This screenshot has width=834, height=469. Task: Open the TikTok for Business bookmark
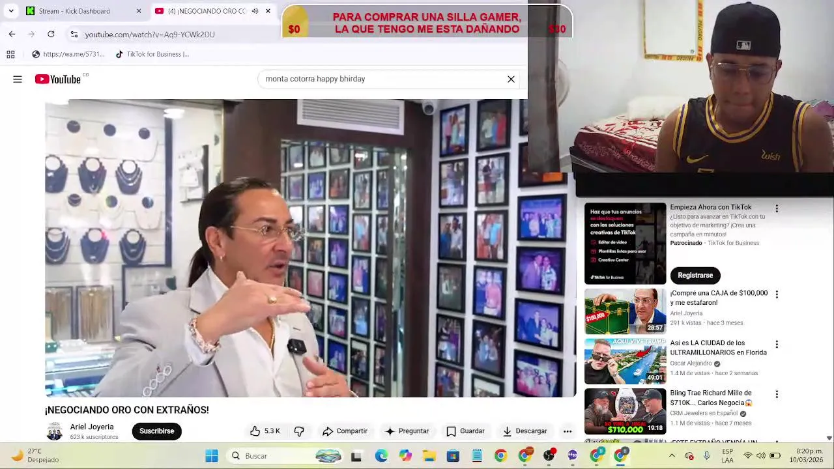click(x=152, y=54)
